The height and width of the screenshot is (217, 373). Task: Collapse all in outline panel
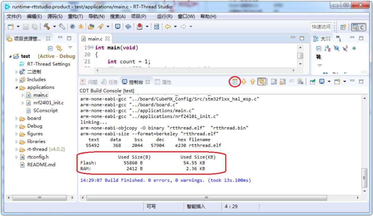click(319, 48)
